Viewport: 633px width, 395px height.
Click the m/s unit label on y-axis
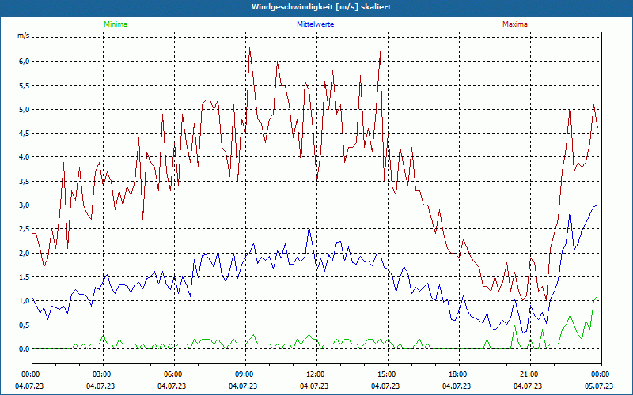(x=23, y=36)
